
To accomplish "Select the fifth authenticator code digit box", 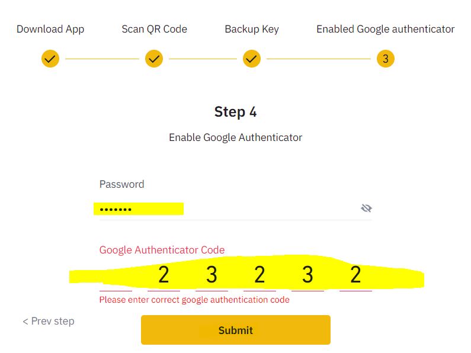I will click(307, 276).
